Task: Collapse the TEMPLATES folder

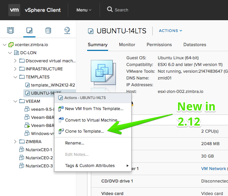Action: point(16,77)
